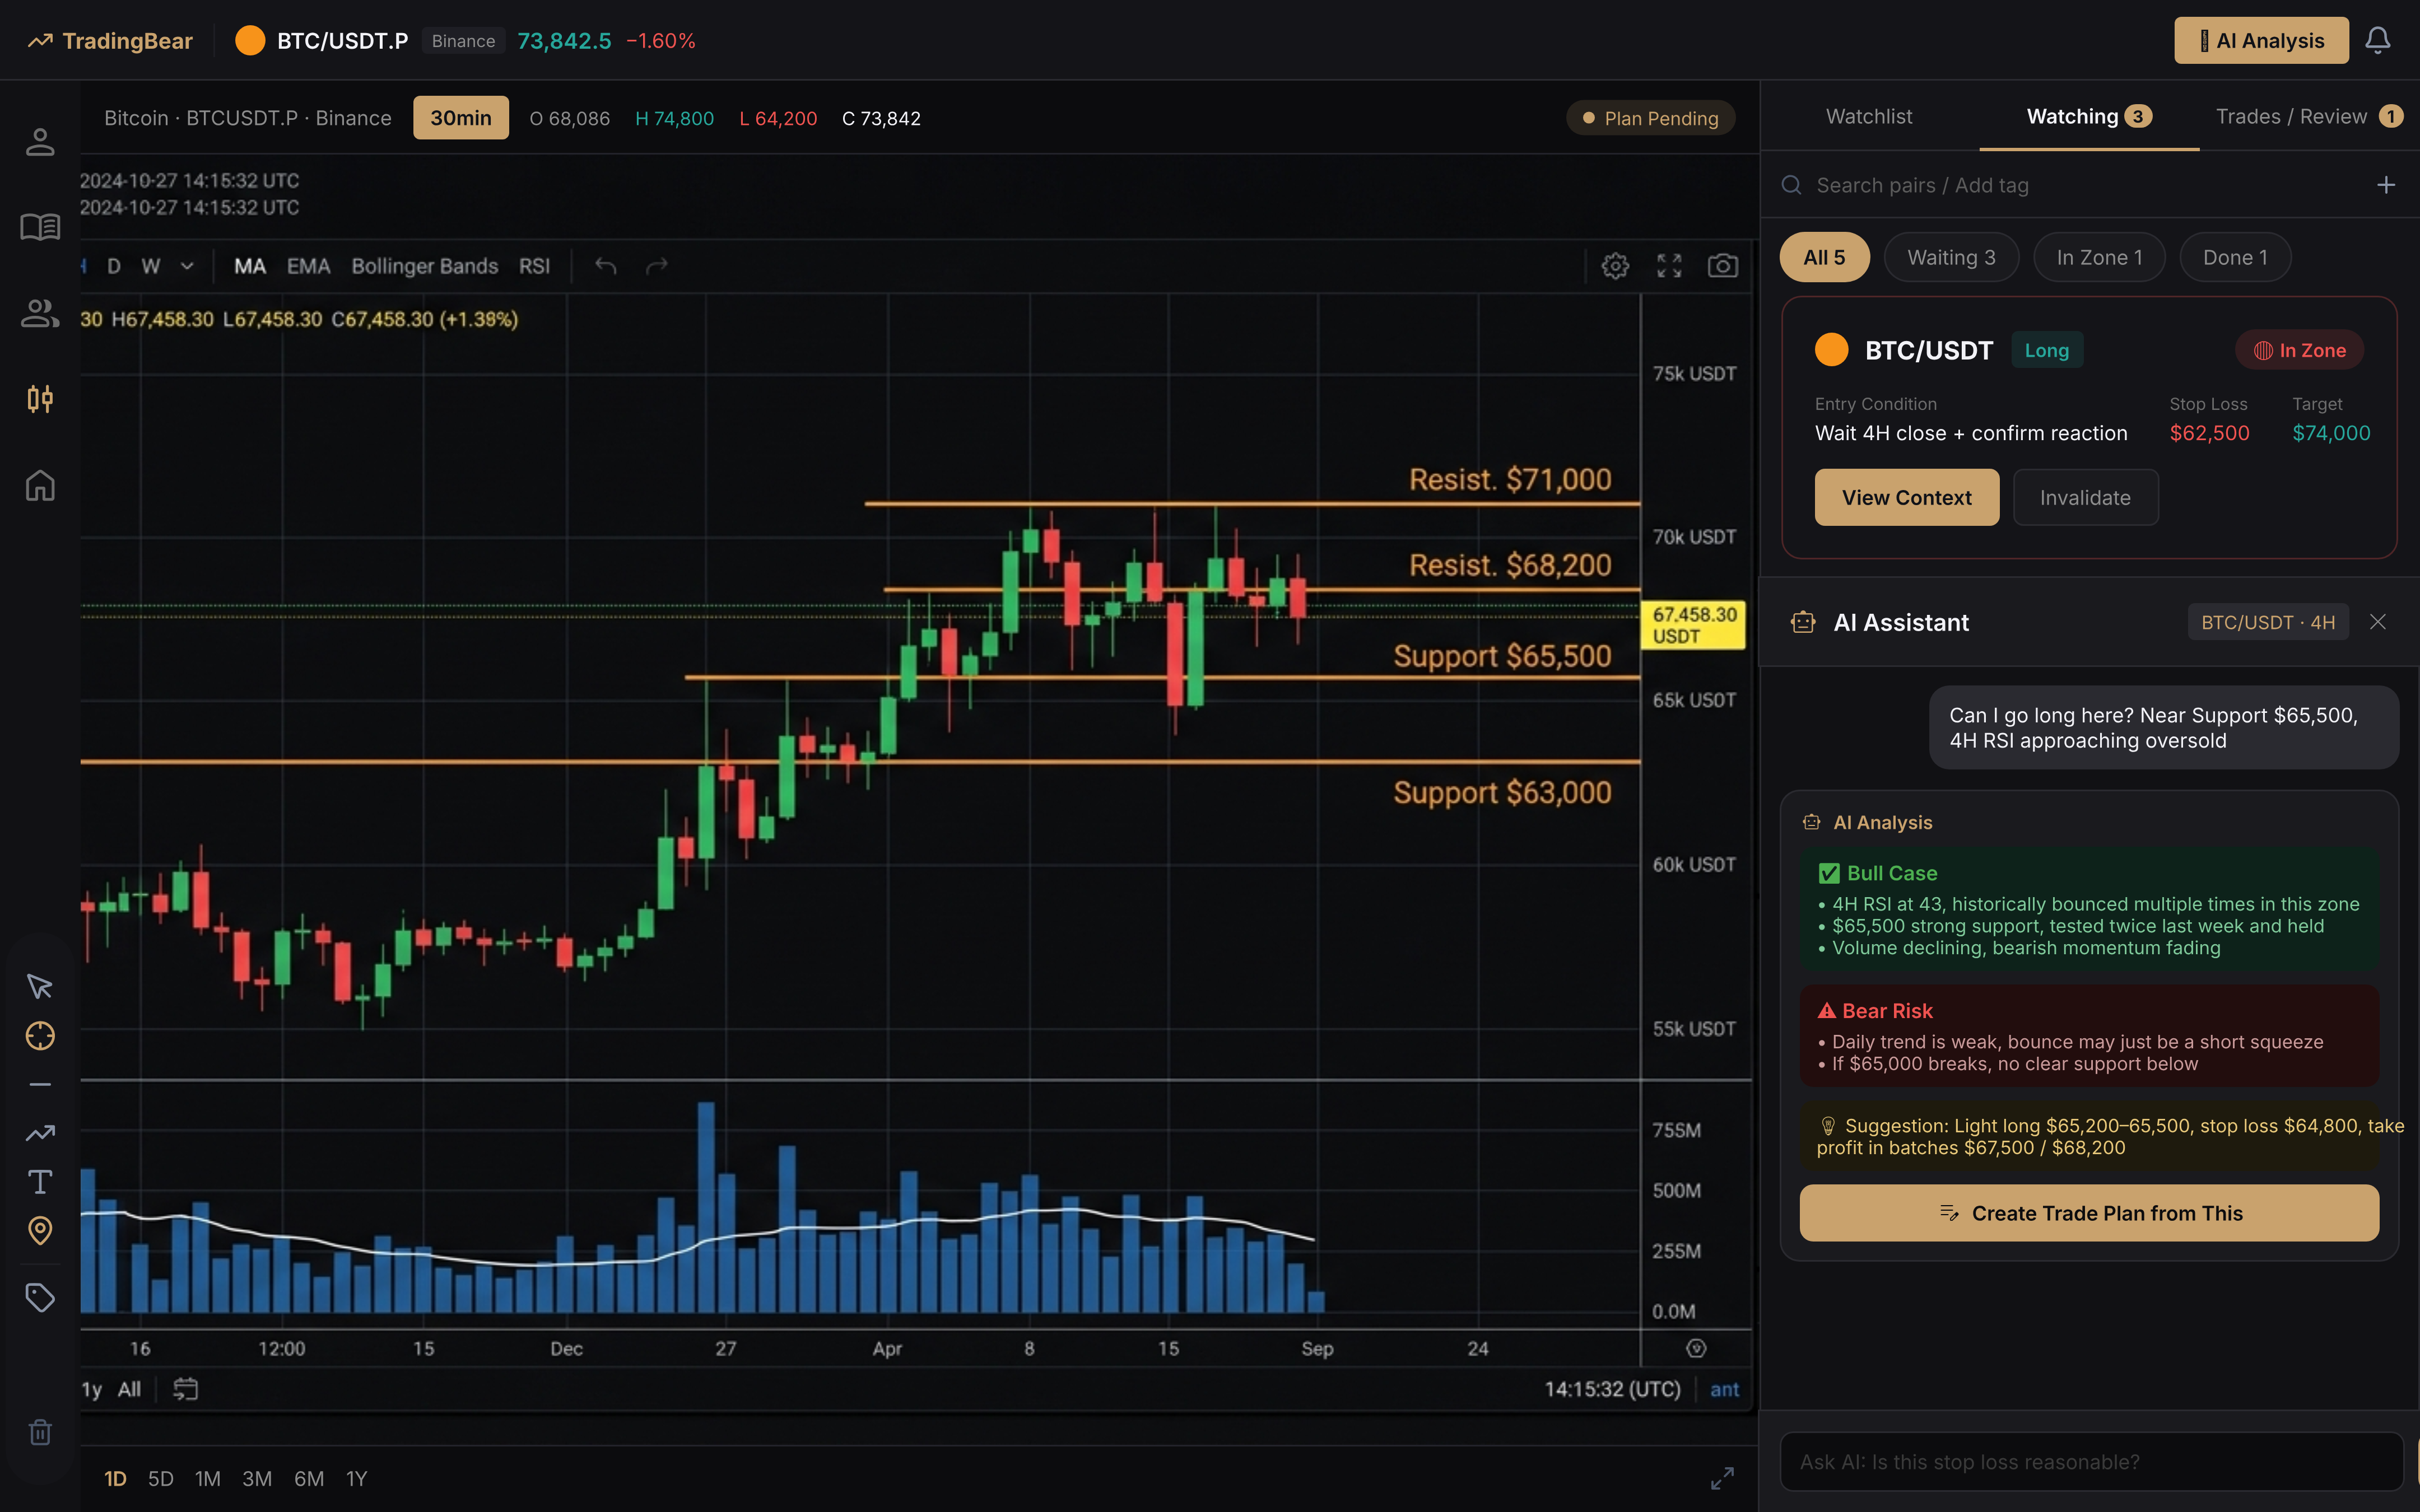Click the undo arrow in chart toolbar

[606, 266]
